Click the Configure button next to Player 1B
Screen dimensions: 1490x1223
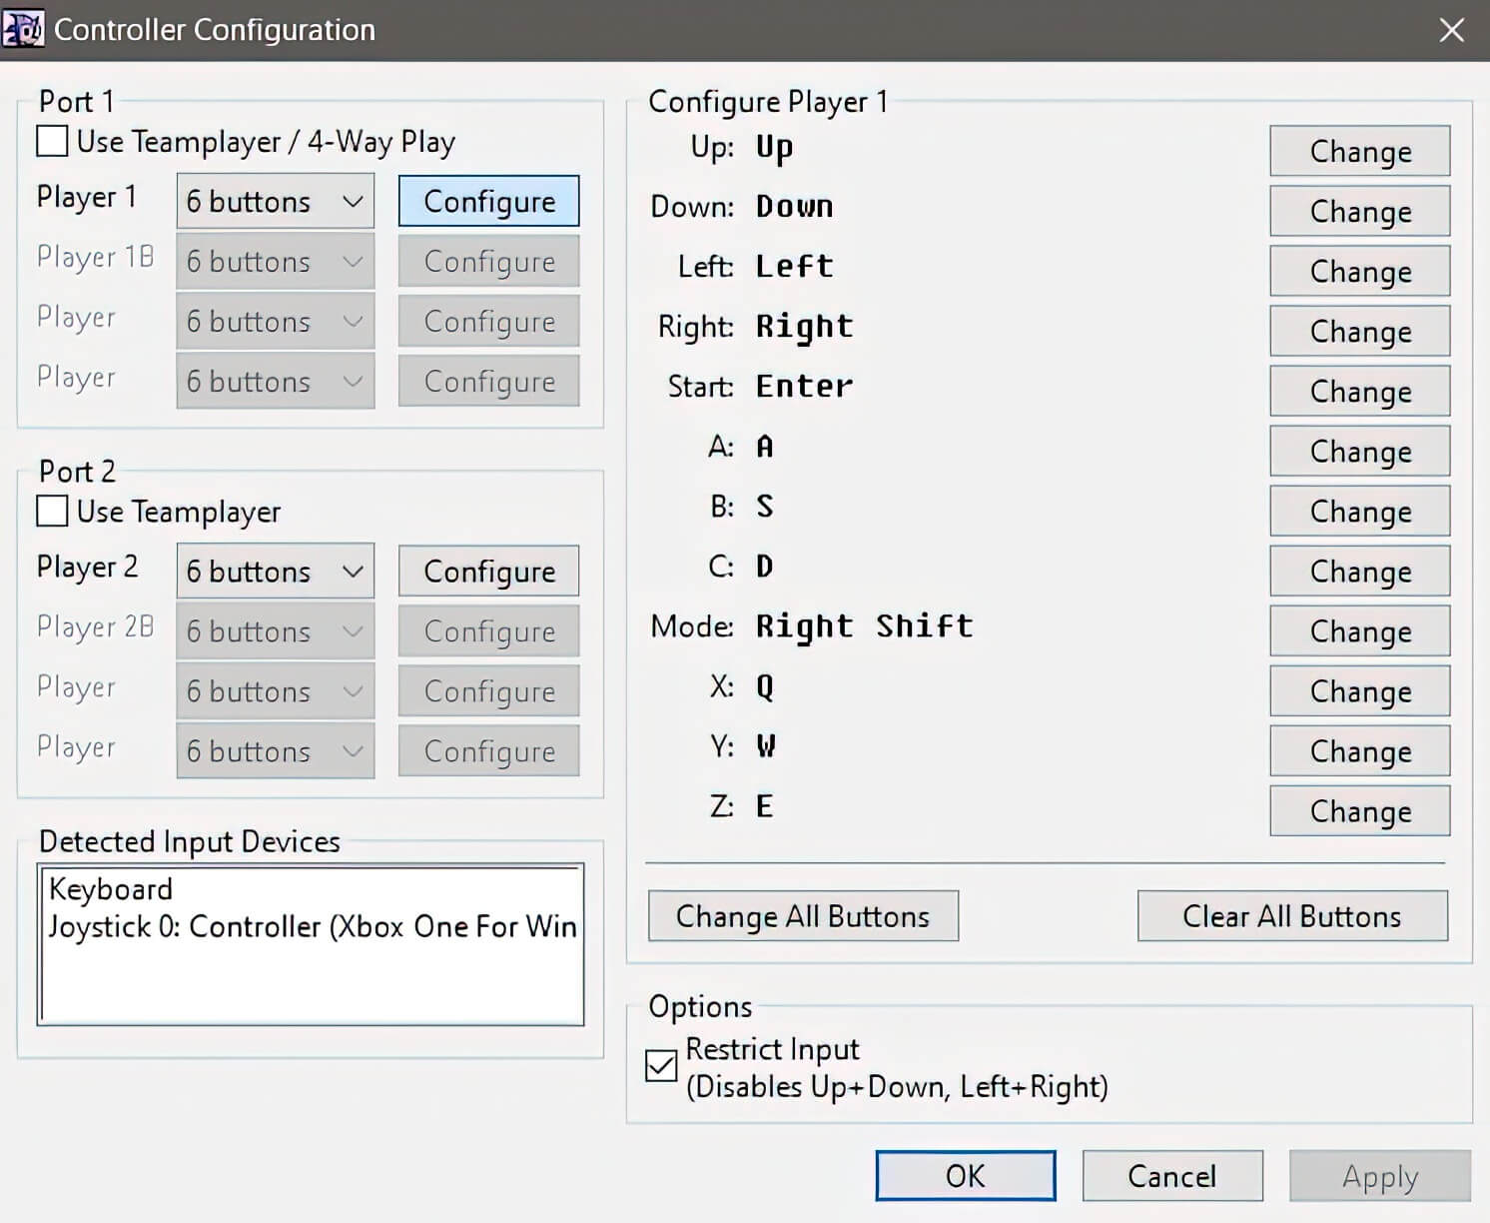tap(488, 261)
